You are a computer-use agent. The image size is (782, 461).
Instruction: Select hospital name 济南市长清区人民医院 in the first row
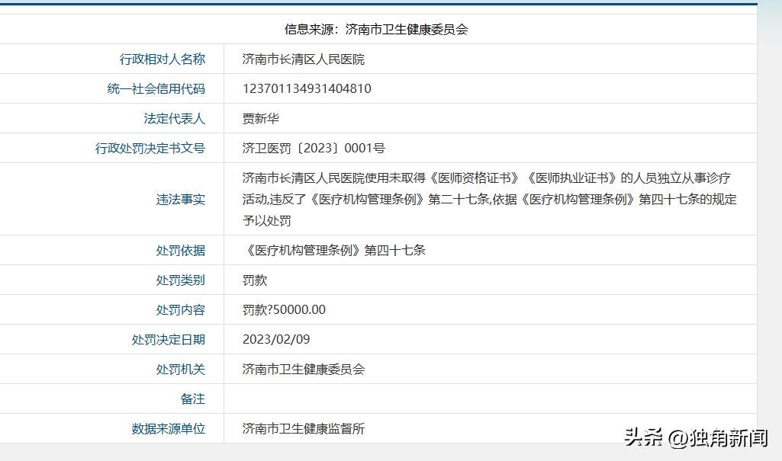click(303, 59)
